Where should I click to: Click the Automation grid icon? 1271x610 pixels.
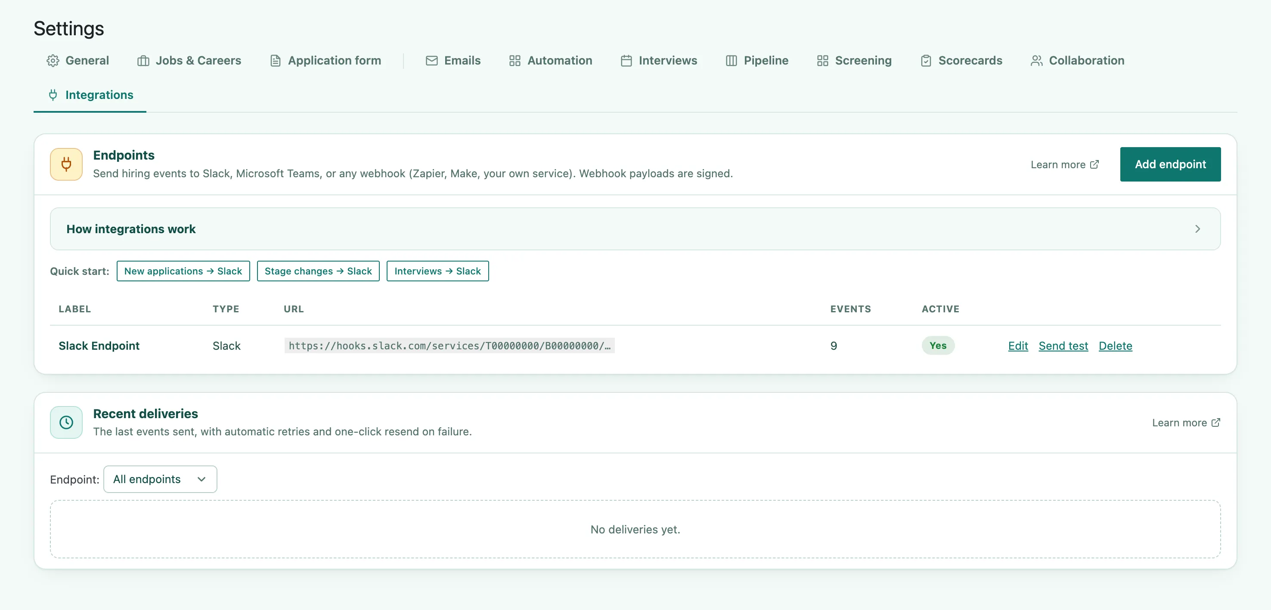click(x=515, y=61)
